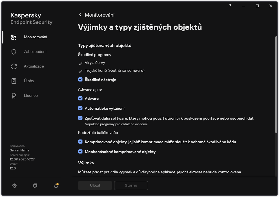This screenshot has height=197, width=279.
Task: Open the Zabezpečení section icon
Action: (x=14, y=52)
